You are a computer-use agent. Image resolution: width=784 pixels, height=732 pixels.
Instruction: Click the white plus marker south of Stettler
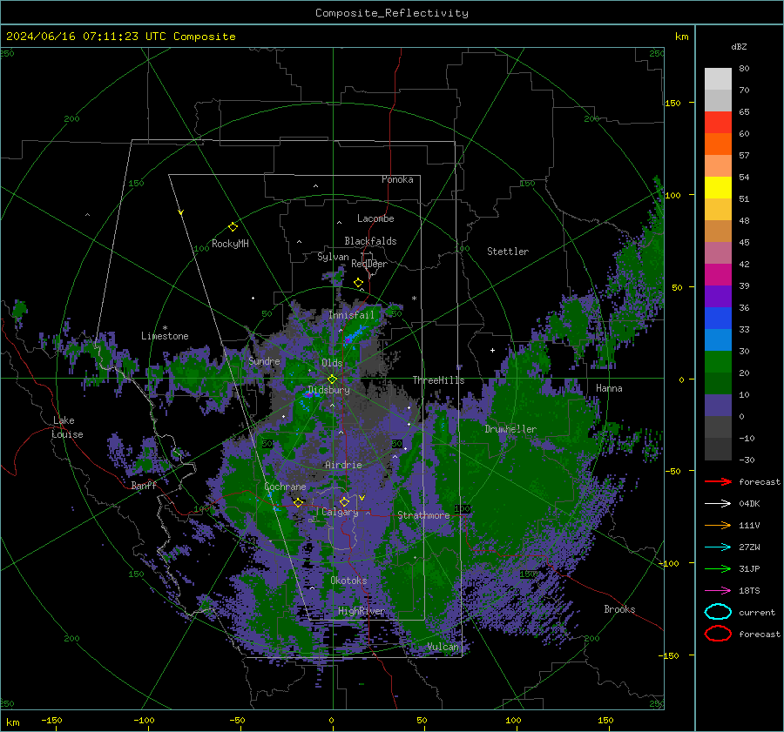pyautogui.click(x=492, y=350)
